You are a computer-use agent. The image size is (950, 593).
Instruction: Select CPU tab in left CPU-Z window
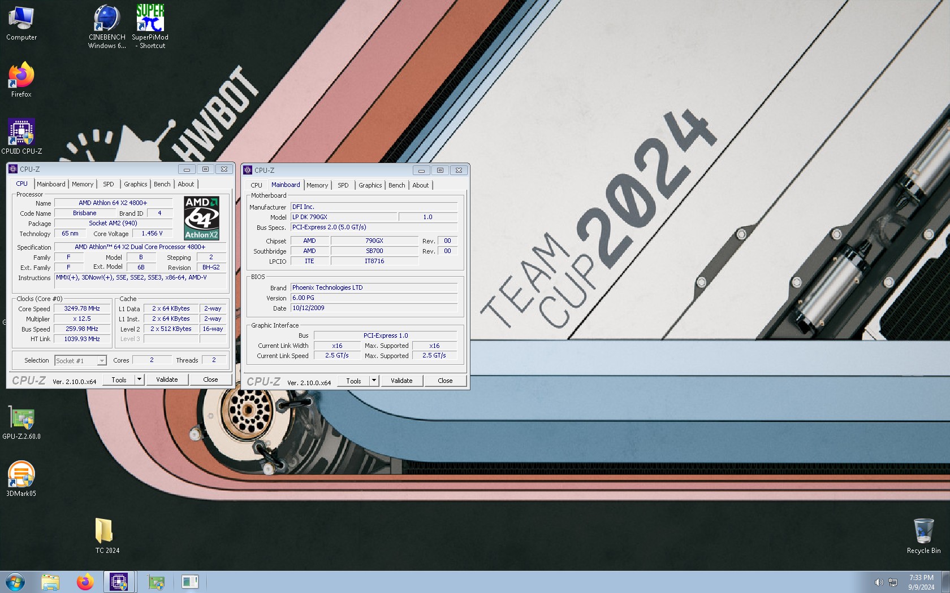click(21, 184)
